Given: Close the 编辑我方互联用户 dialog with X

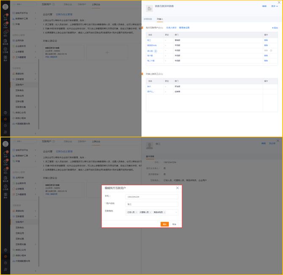Looking at the screenshot, I should coord(177,188).
